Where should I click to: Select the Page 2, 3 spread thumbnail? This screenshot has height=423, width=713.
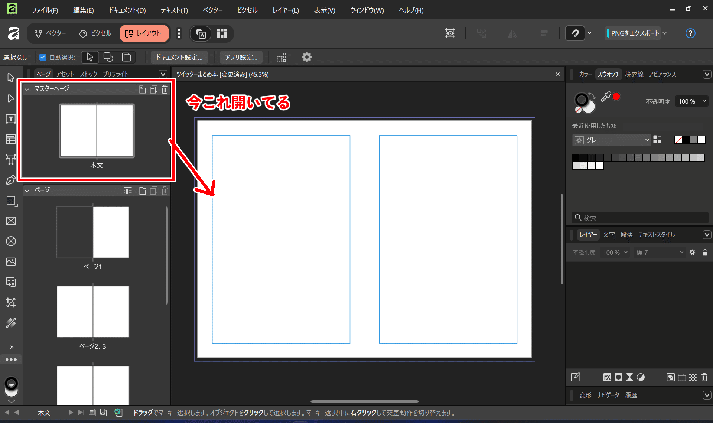point(93,312)
